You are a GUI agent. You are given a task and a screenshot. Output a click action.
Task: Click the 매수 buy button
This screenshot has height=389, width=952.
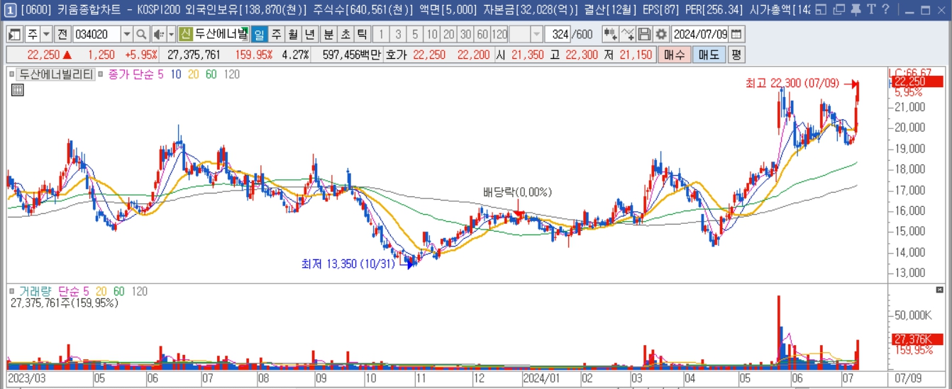674,55
